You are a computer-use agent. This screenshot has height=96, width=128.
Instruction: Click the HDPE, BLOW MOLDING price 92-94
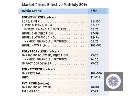pyautogui.click(x=95, y=37)
